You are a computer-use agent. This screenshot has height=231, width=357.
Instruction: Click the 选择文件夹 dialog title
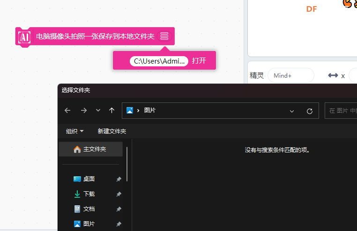coord(76,90)
